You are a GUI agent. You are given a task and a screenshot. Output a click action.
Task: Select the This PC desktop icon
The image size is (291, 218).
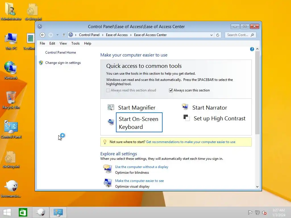(x=11, y=41)
